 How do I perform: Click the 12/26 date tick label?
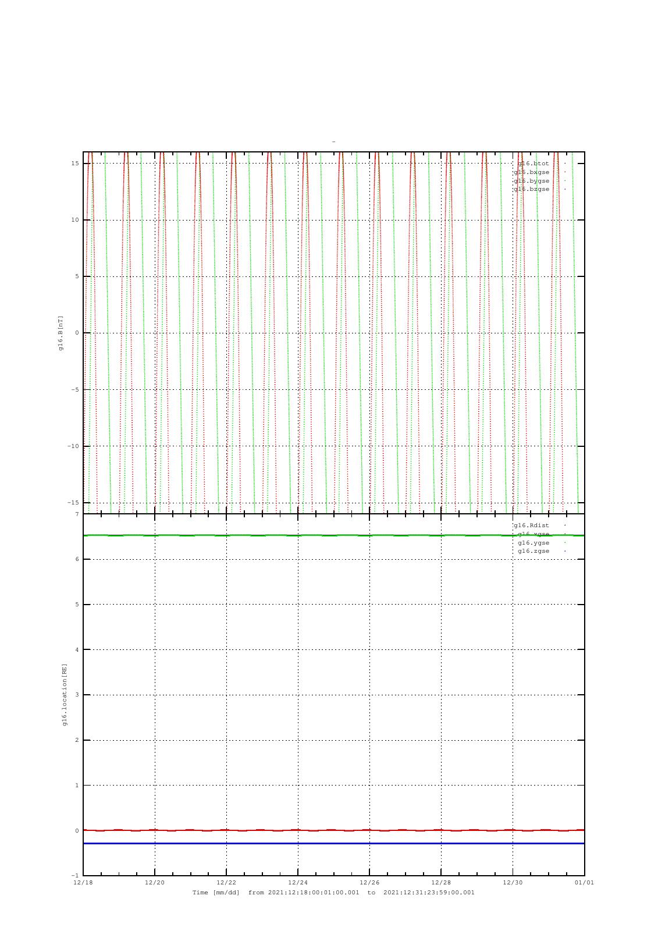point(369,883)
